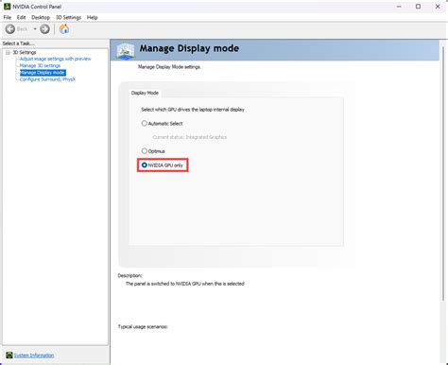
Task: Select the 3D Settings tree label
Action: point(25,52)
